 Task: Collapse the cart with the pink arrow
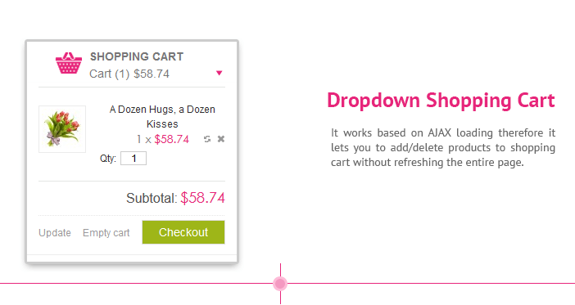click(220, 73)
